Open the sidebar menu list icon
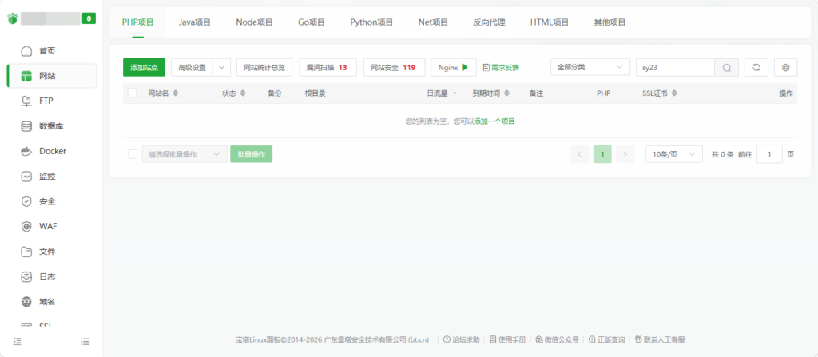 tap(85, 341)
